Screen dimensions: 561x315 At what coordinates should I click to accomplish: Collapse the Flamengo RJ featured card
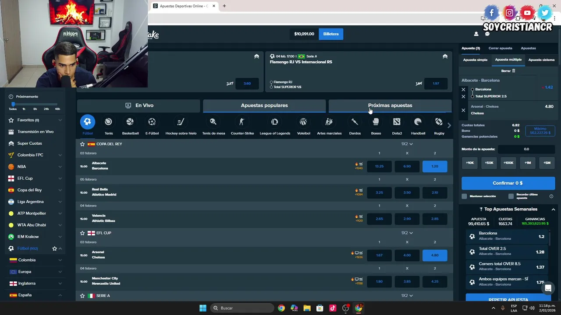pyautogui.click(x=445, y=56)
